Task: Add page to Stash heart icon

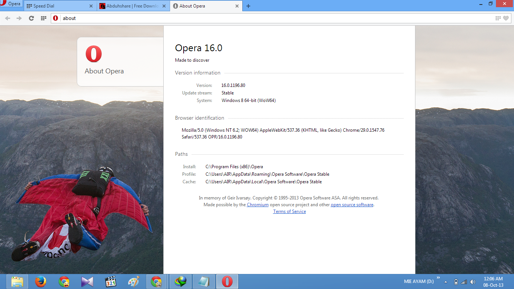Action: (x=506, y=18)
